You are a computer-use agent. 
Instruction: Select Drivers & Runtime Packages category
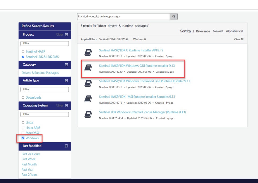(x=40, y=73)
